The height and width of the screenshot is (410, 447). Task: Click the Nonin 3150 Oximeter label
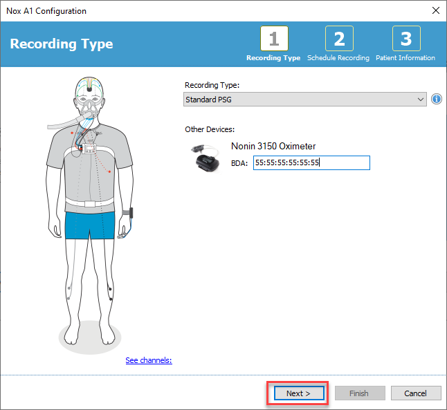[273, 146]
